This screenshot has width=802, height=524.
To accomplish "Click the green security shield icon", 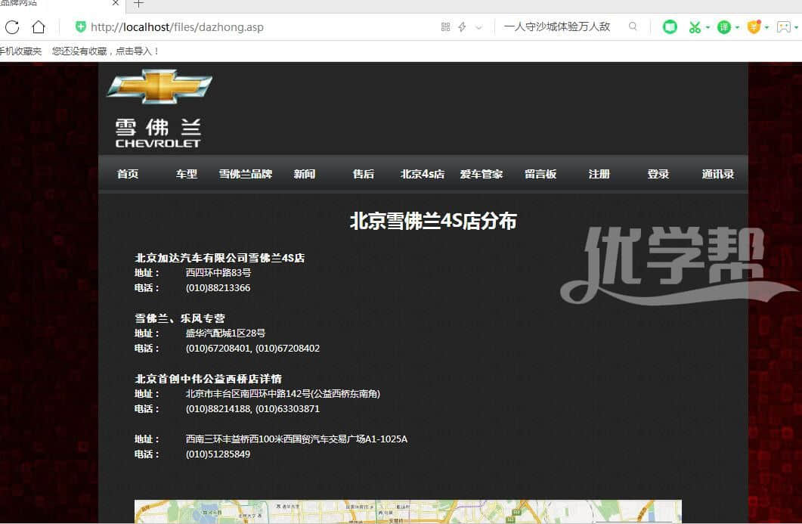I will click(81, 27).
